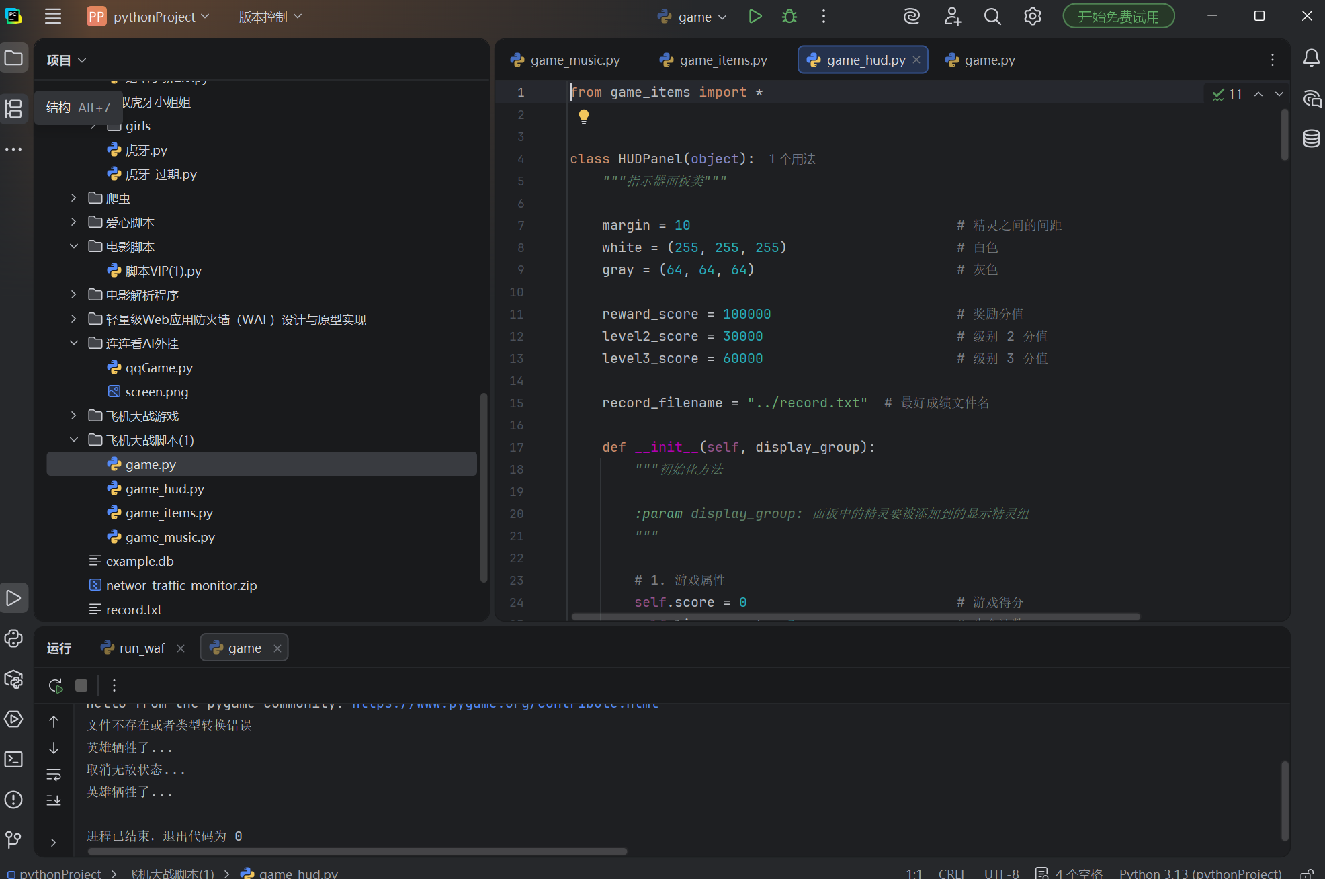Expand the 飞机大战游戏 folder

(x=74, y=415)
